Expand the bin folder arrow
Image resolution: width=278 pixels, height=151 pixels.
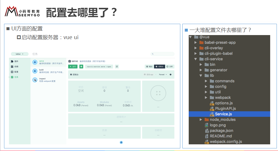click(x=201, y=65)
